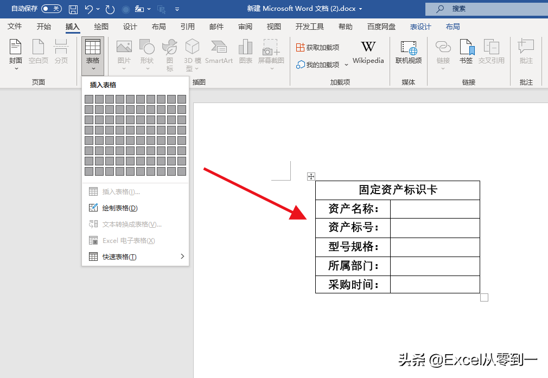548x378 pixels.
Task: Expand the 快速表格 submenu chevron
Action: point(182,257)
